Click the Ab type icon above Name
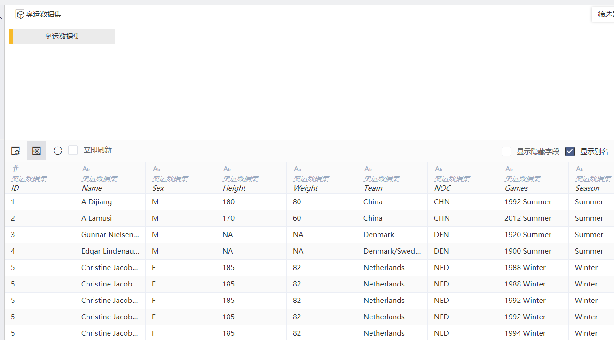 (86, 169)
